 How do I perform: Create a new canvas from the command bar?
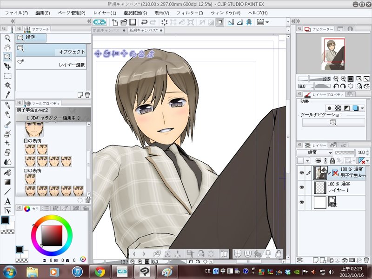coord(115,22)
